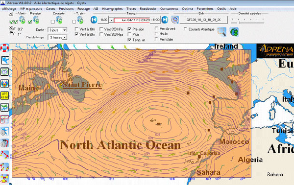Open the Aide menu
294x185 pixels.
pos(233,9)
